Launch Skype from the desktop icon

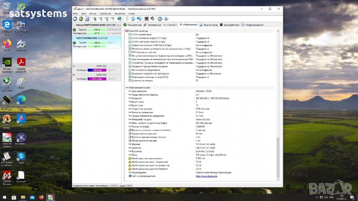[x=21, y=156]
